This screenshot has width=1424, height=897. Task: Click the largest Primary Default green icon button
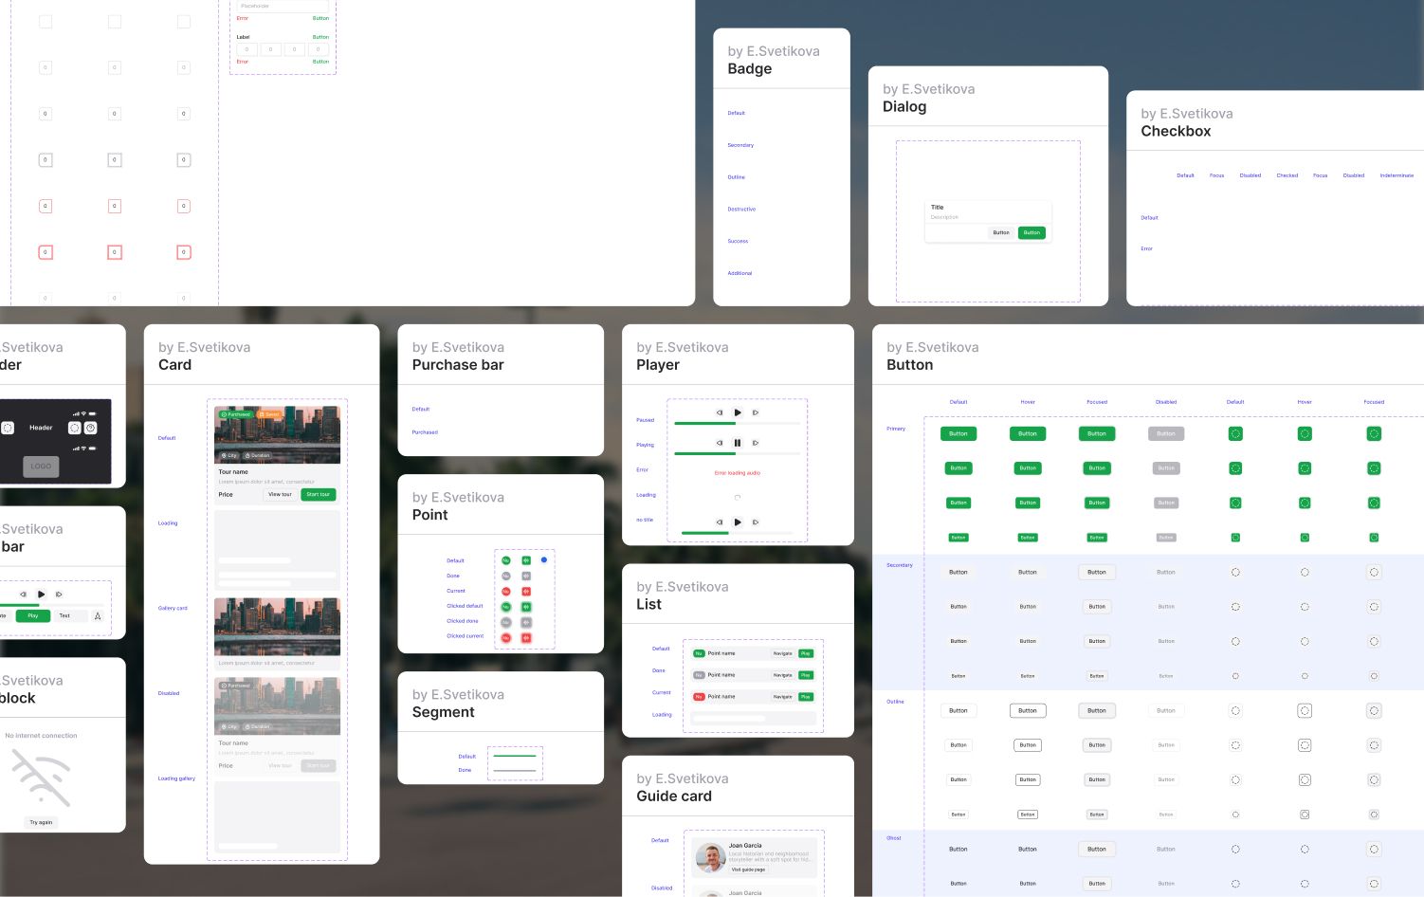coord(1235,433)
